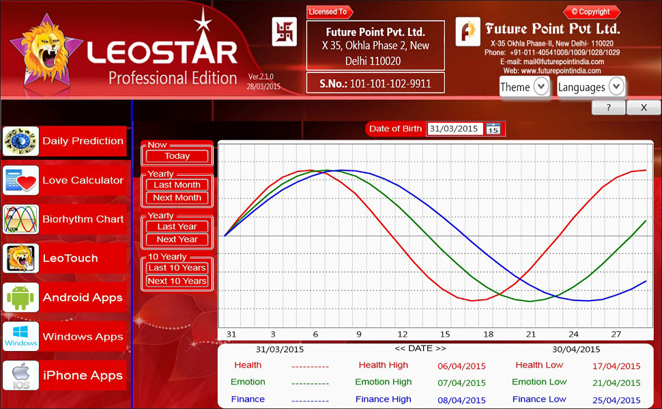Click the x-axis label 31 on the chart
This screenshot has width=662, height=409.
(231, 335)
